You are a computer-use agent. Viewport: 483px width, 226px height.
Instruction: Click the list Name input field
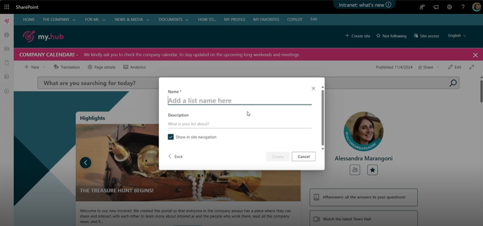pyautogui.click(x=239, y=101)
